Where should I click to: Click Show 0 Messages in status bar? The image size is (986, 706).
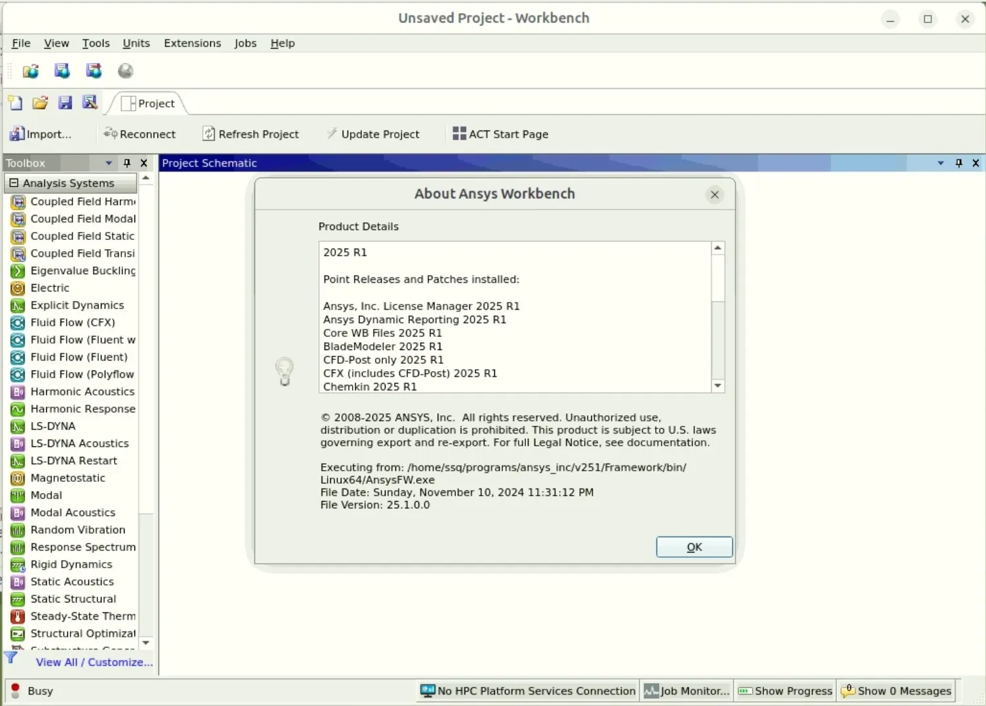(896, 691)
